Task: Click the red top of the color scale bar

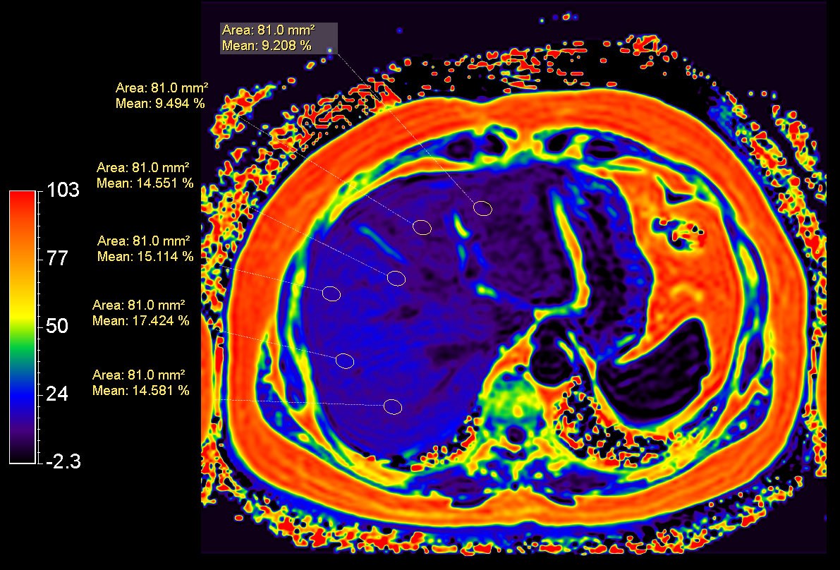Action: tap(24, 201)
